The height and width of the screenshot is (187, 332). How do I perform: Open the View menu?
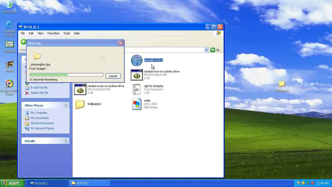pos(40,33)
